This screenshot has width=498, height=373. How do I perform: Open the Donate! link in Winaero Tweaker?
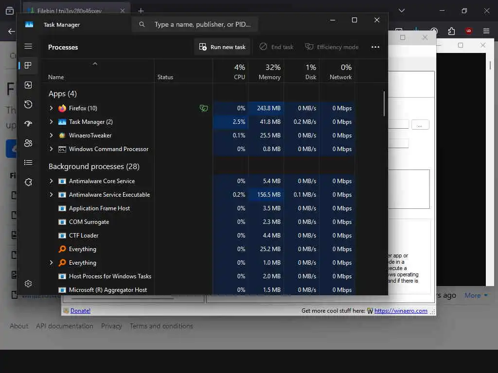pyautogui.click(x=80, y=311)
